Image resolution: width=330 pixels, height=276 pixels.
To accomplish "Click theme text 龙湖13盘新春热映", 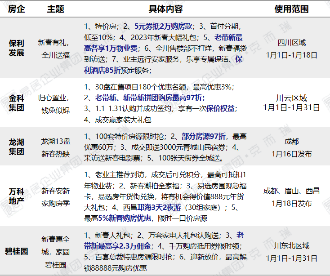I will coord(56,148).
